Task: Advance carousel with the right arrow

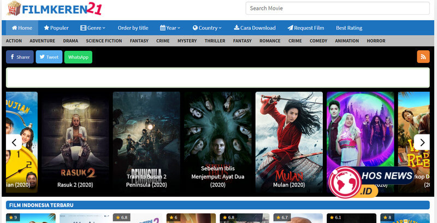Action: click(422, 142)
